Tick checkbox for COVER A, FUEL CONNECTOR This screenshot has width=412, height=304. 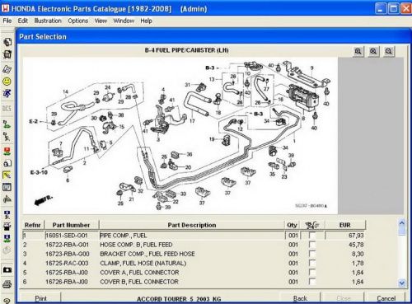[312, 273]
